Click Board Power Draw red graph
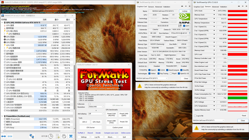 [x=237, y=70]
